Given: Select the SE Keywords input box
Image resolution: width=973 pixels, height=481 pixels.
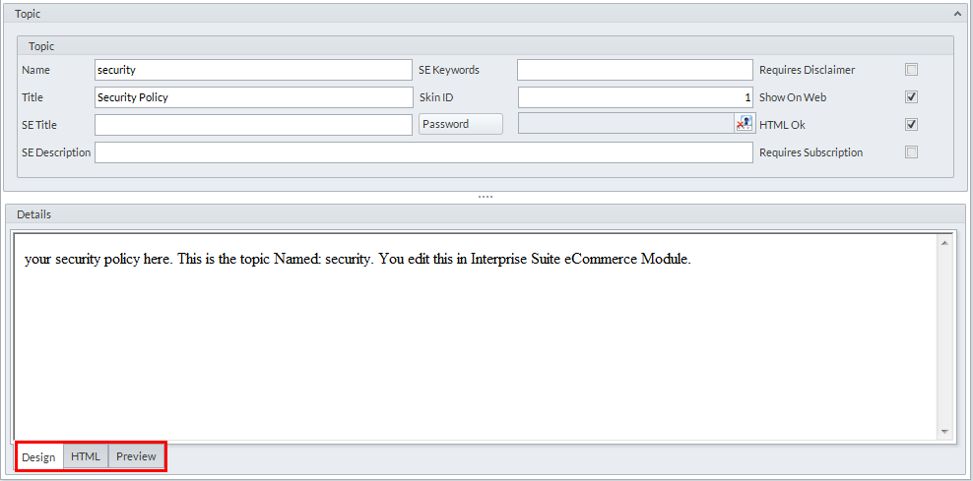Looking at the screenshot, I should click(634, 70).
